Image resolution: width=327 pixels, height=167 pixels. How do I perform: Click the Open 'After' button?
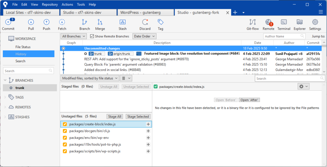pyautogui.click(x=249, y=100)
